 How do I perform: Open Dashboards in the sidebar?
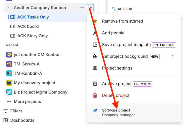(x=22, y=120)
